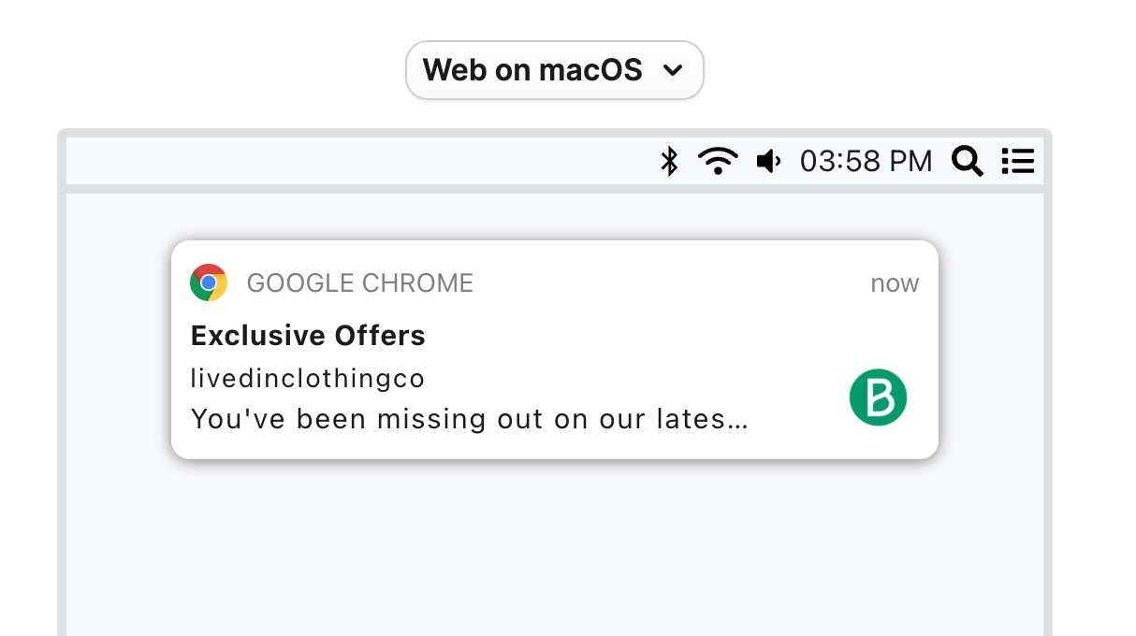The width and height of the screenshot is (1136, 636).
Task: Click the empty area inside the notification card
Action: point(655,346)
